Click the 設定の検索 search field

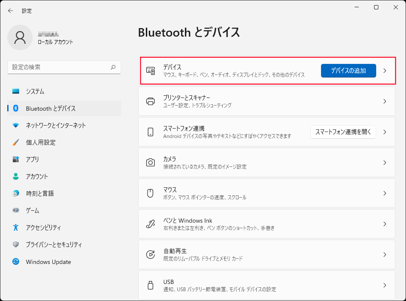click(x=64, y=67)
